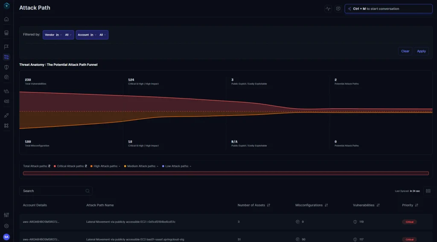Sort table by Misconfigurations column
Screen dimensions: 437x242
point(326,205)
